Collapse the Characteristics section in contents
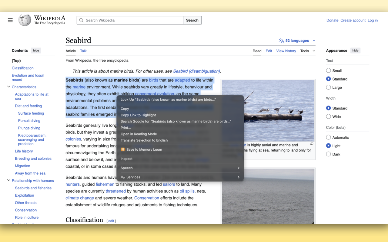Screen dimensions: 388x242 point(8,87)
